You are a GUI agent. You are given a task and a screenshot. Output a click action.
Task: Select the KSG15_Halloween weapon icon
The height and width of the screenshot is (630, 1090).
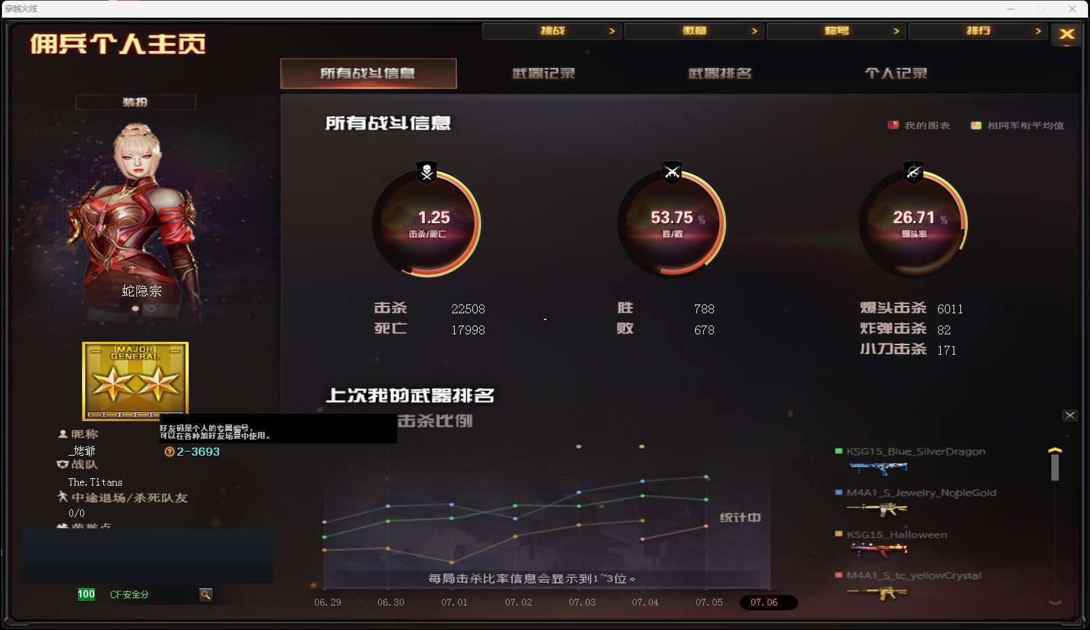878,550
